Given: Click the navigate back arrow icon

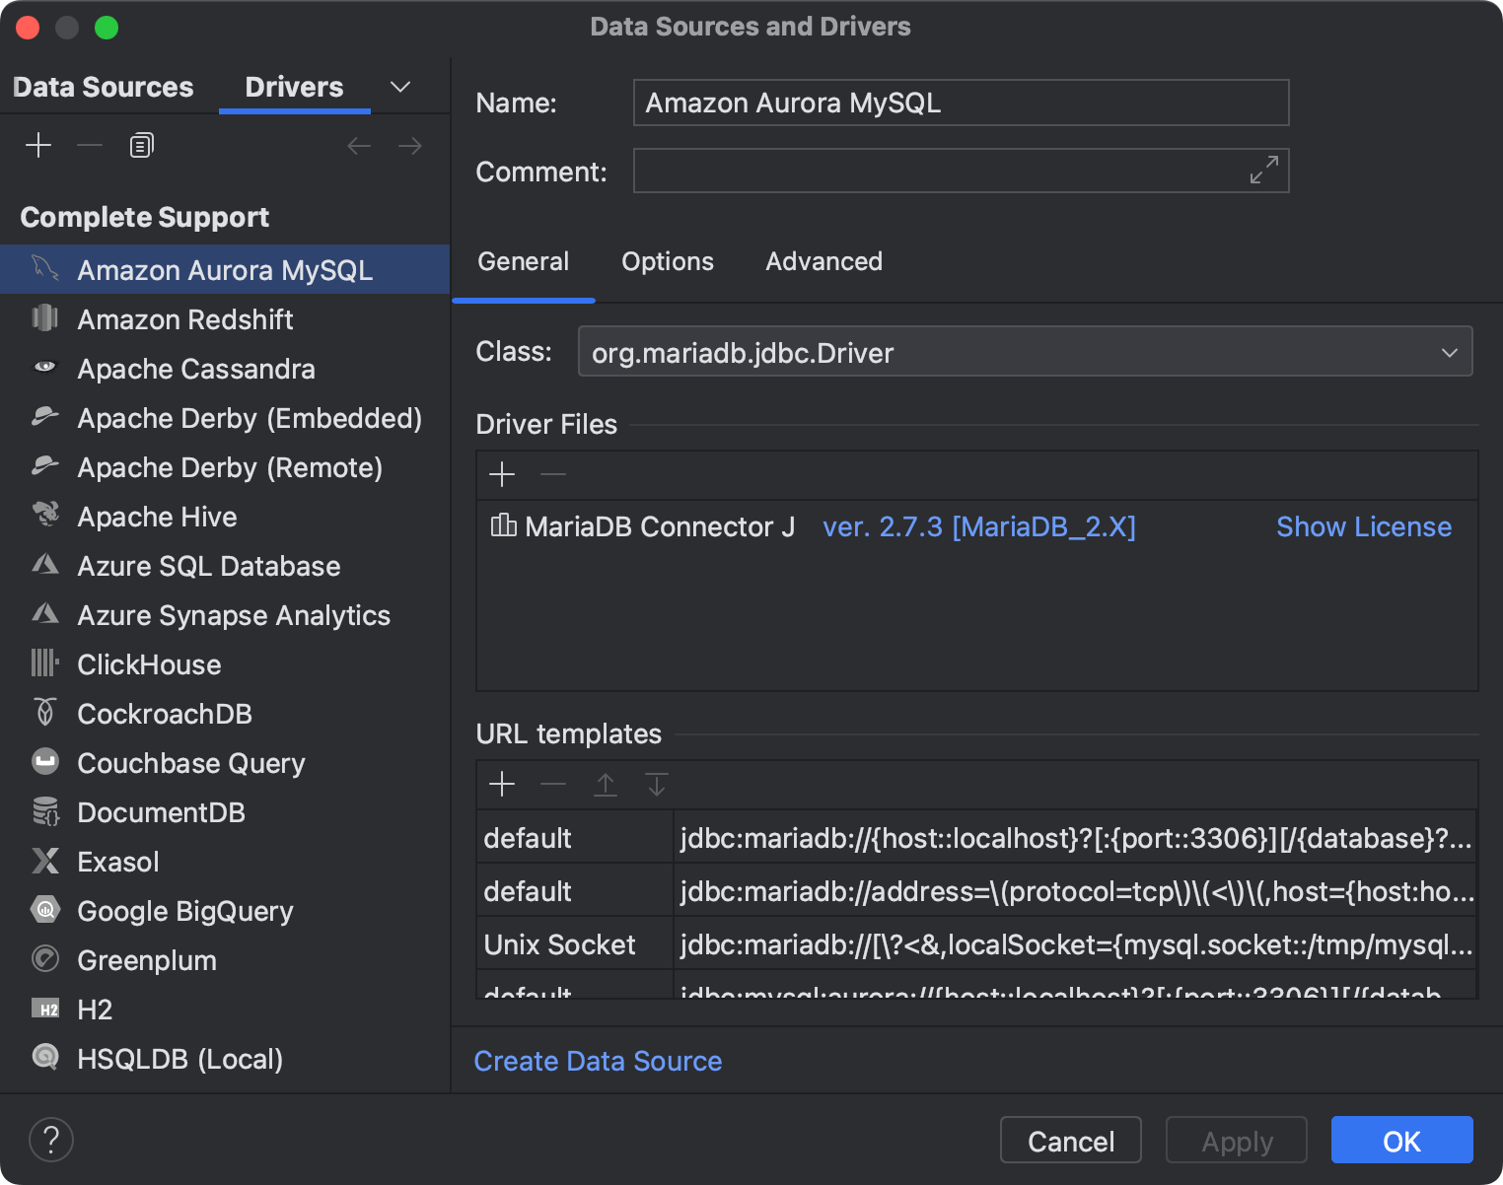Looking at the screenshot, I should 359,145.
